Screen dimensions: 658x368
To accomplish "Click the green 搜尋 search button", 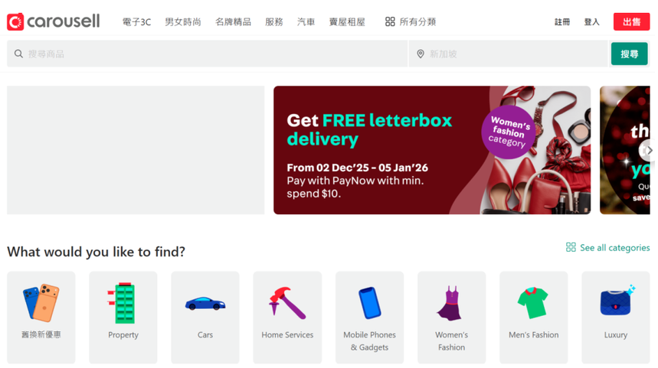I will pyautogui.click(x=630, y=54).
